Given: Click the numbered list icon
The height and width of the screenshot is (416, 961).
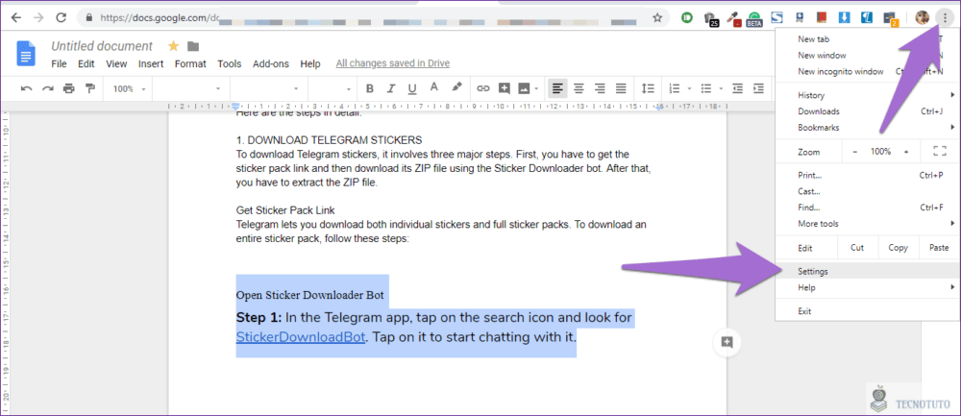Looking at the screenshot, I should pos(675,88).
